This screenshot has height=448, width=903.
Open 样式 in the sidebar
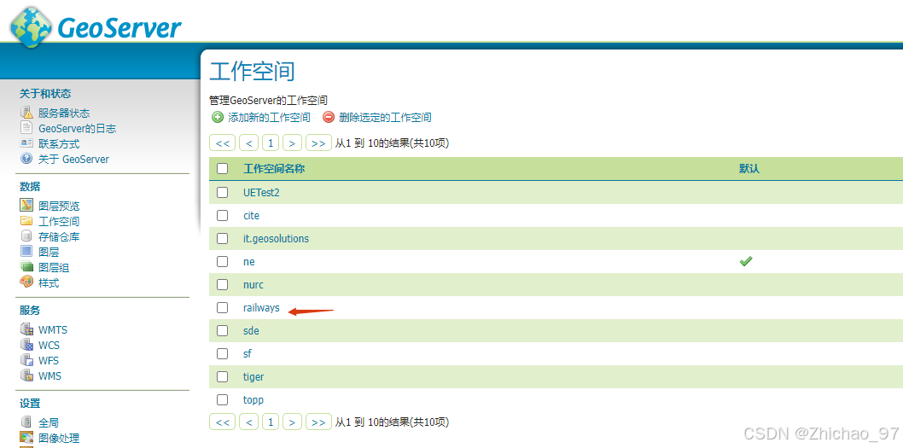[49, 282]
